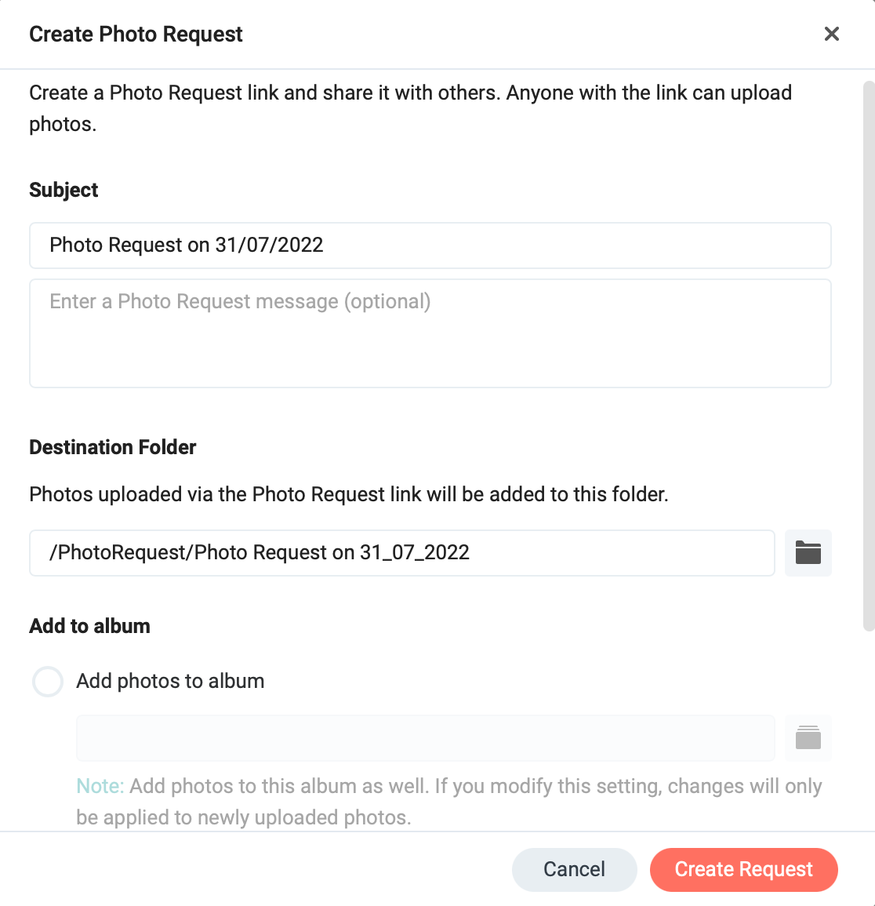The height and width of the screenshot is (906, 875).
Task: Click the 'Photos uploaded via' folder description
Action: [349, 495]
